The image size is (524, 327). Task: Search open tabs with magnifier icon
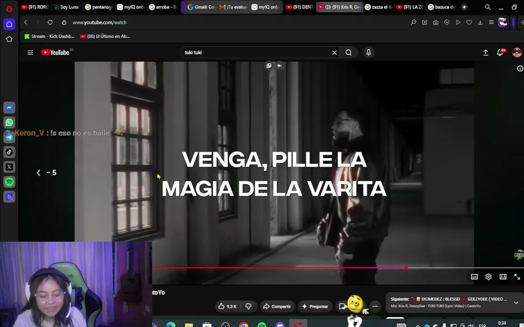[x=488, y=7]
